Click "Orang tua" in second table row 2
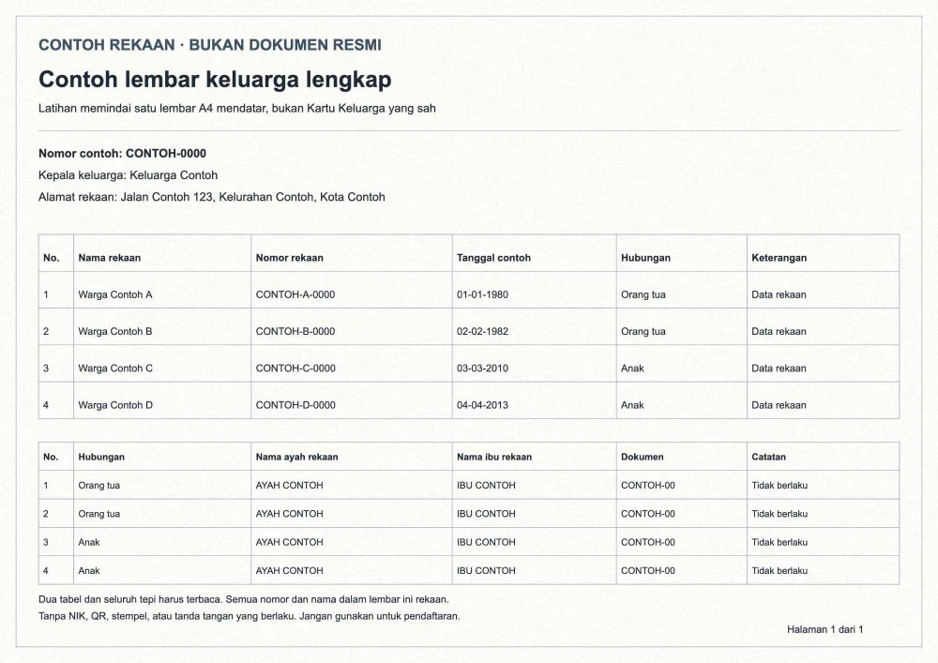The image size is (938, 663). [99, 514]
